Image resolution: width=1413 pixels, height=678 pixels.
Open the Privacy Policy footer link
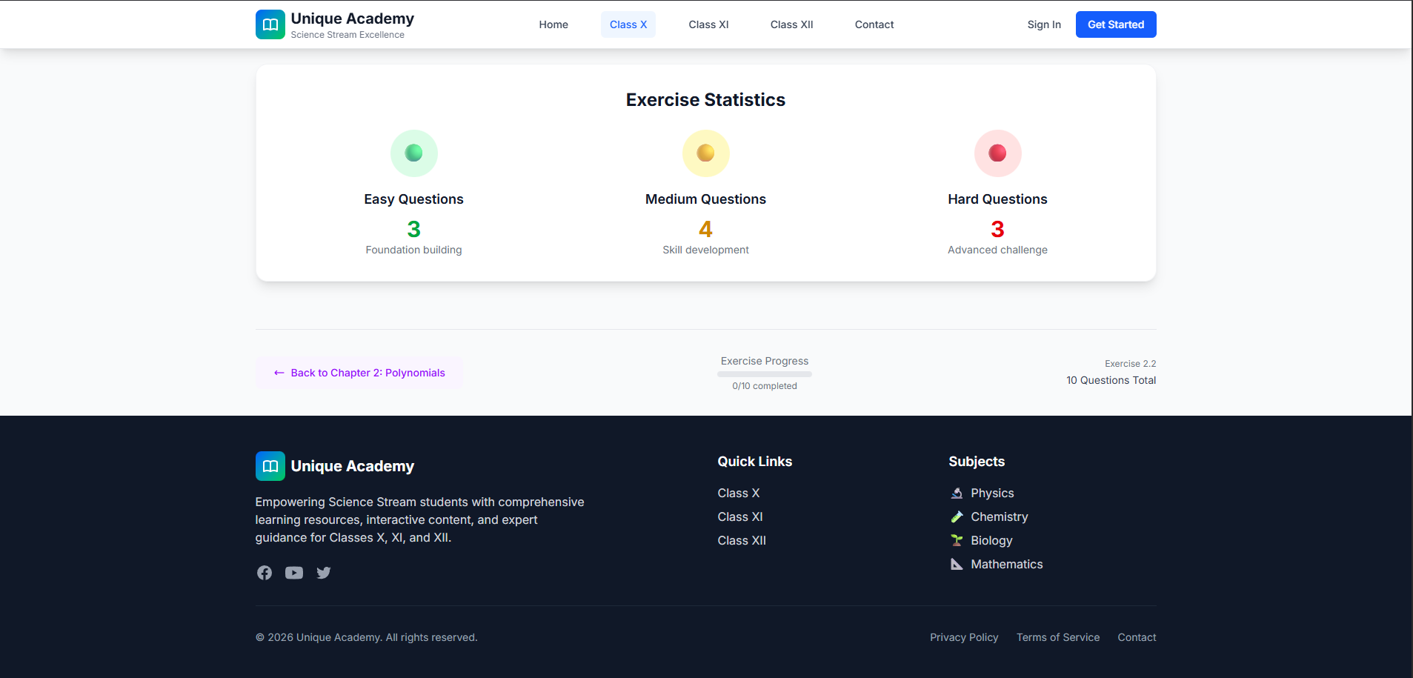pyautogui.click(x=964, y=637)
